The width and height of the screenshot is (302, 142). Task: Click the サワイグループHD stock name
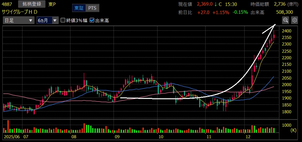click(20, 12)
